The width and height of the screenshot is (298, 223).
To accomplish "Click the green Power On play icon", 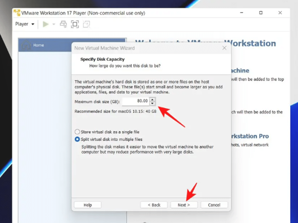I will tap(46, 24).
